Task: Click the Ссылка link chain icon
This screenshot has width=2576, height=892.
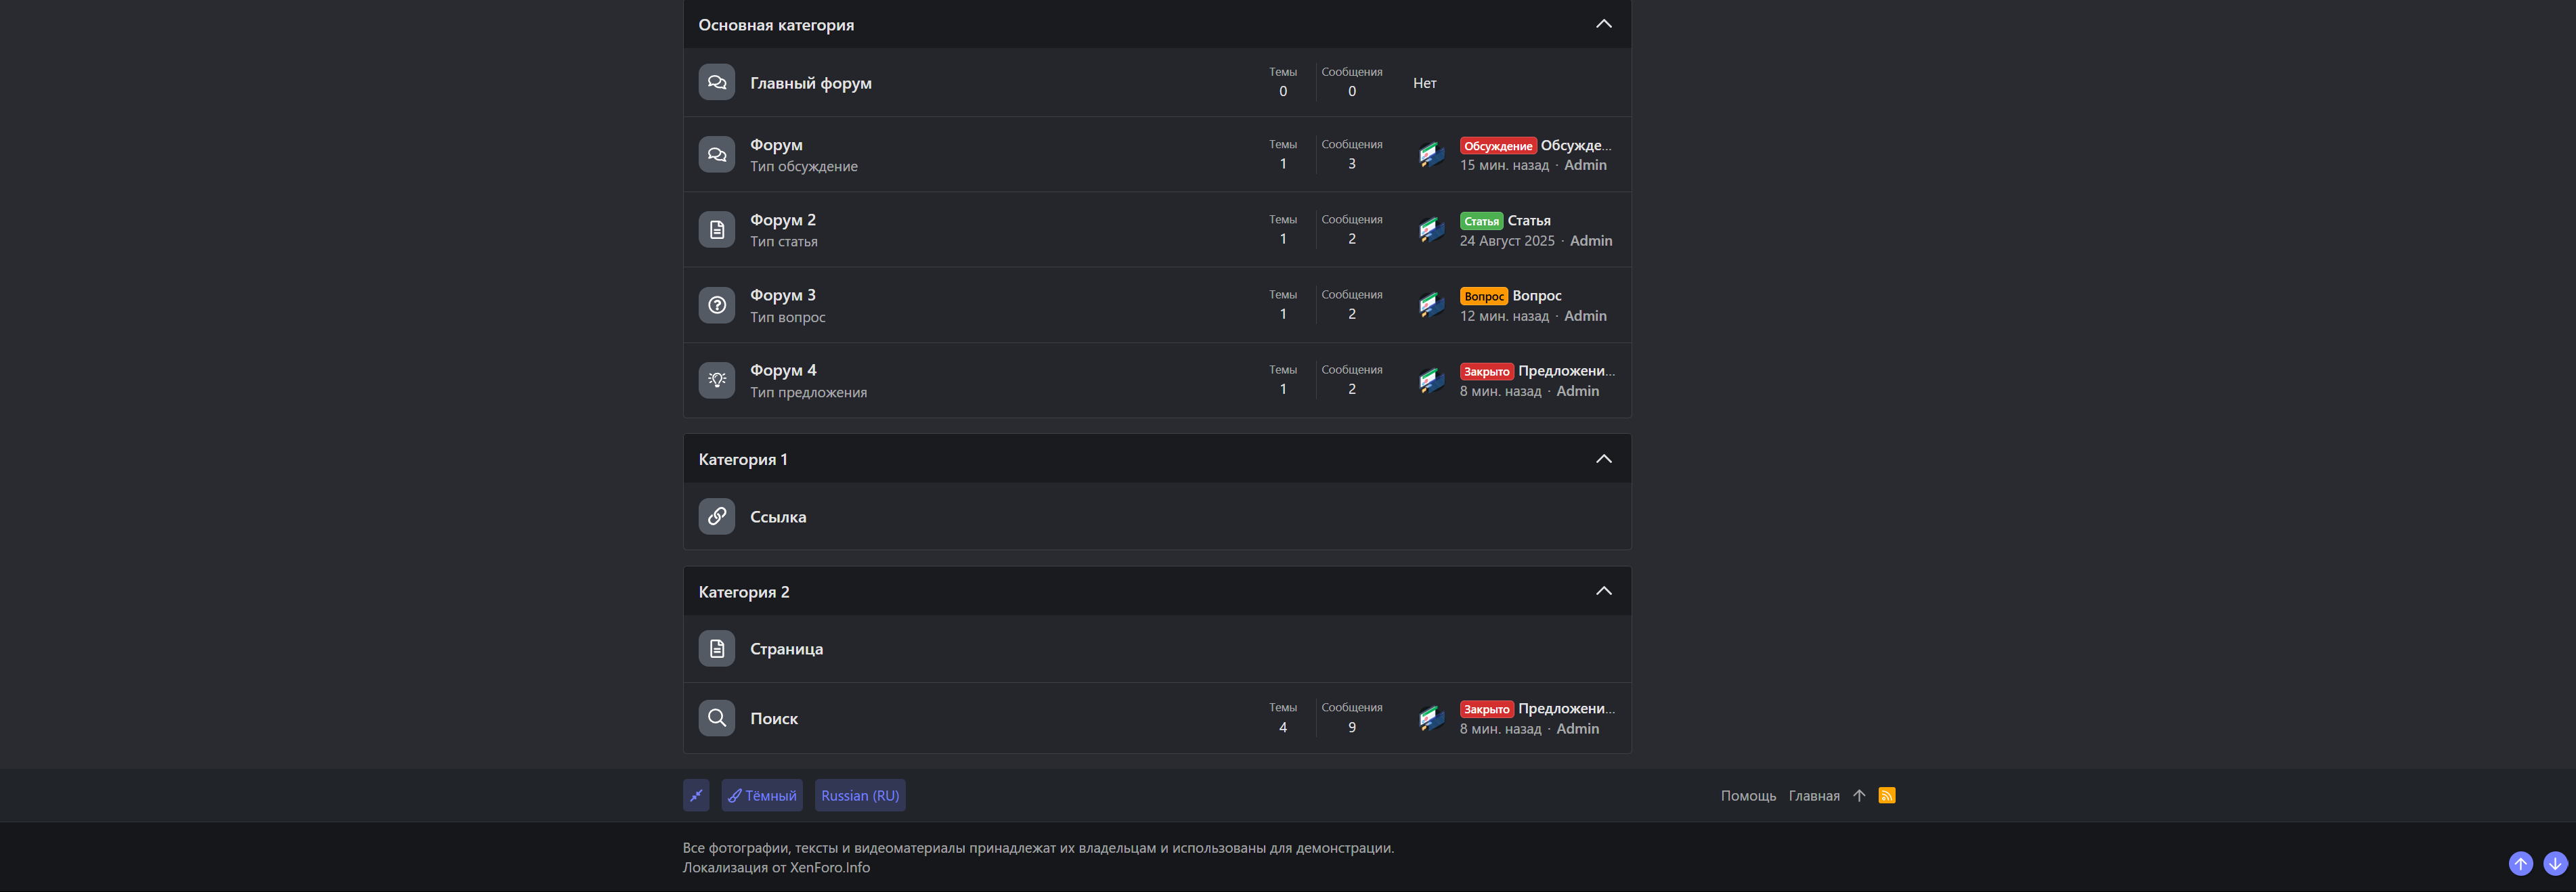Action: 716,516
